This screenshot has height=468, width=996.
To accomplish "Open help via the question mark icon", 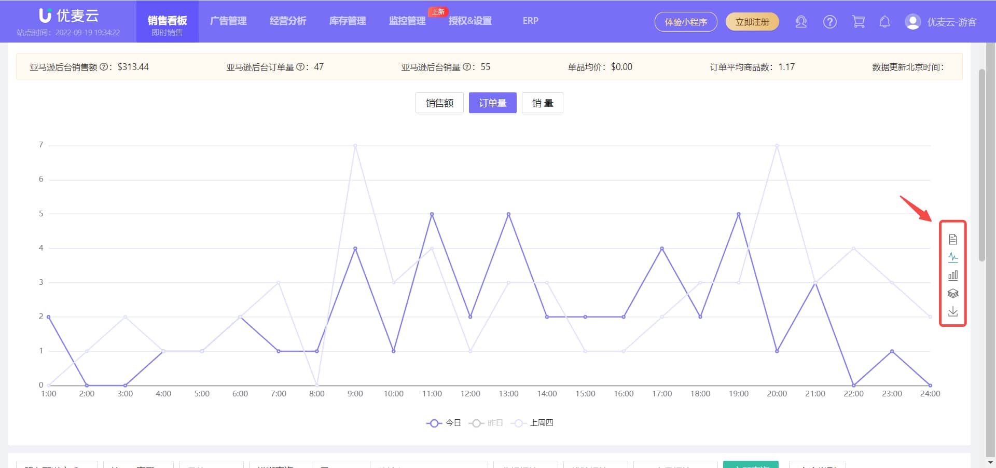I will (x=829, y=21).
